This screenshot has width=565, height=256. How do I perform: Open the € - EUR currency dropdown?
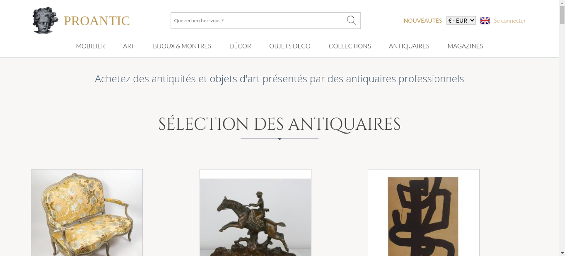coord(461,21)
